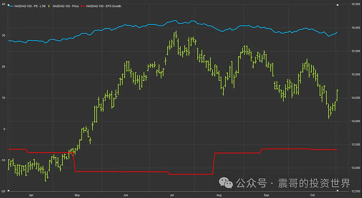
Task: Click the -10 value on the left axis
Action: 3,160
